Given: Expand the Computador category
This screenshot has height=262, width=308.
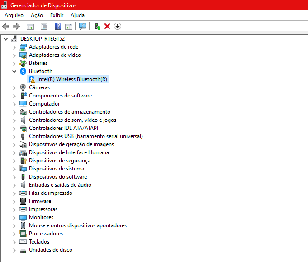Looking at the screenshot, I should pos(14,104).
